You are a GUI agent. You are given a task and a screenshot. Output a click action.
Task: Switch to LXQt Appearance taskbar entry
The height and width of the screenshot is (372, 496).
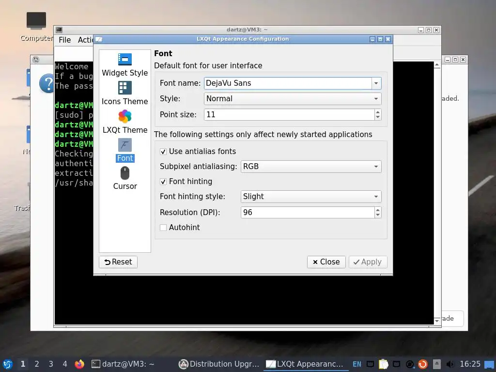click(x=306, y=364)
